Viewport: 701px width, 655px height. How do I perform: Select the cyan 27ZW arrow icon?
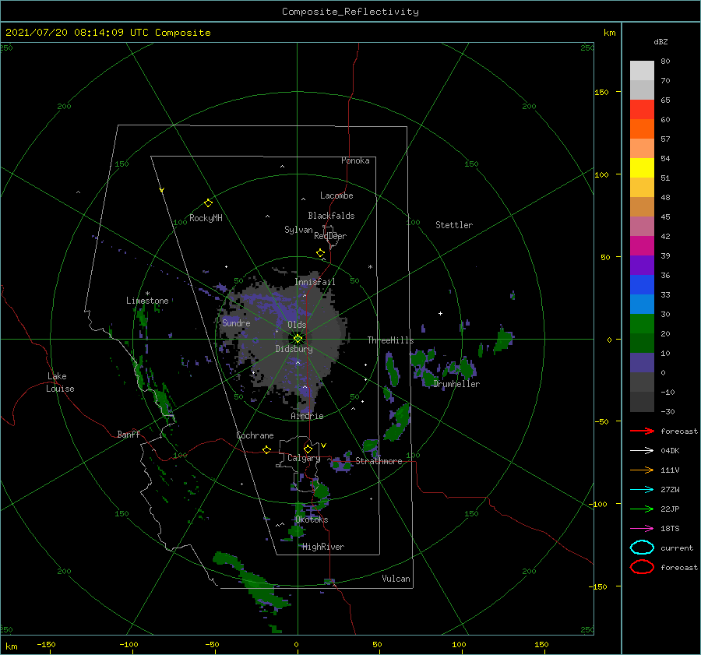coord(642,490)
